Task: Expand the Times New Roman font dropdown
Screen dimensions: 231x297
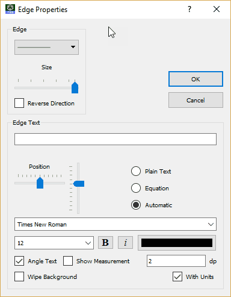Action: (x=115, y=224)
